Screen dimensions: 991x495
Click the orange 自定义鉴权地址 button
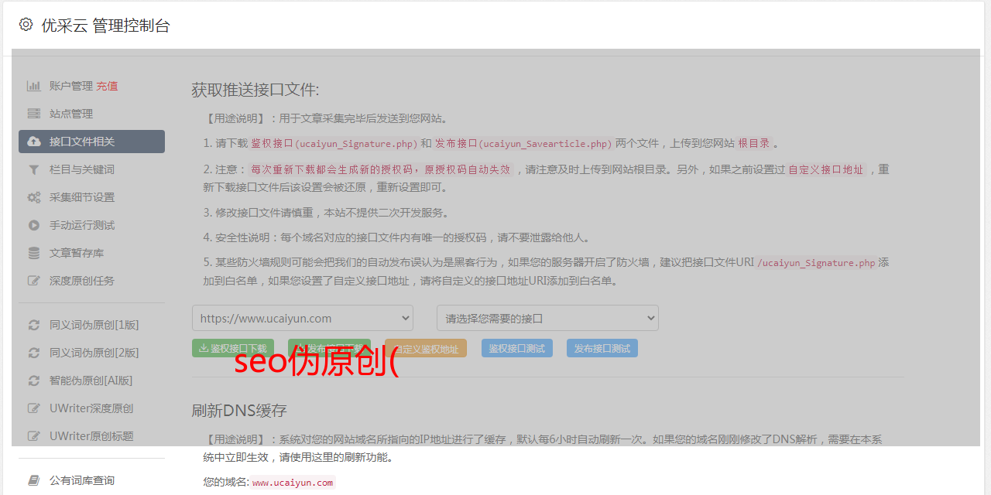click(426, 348)
